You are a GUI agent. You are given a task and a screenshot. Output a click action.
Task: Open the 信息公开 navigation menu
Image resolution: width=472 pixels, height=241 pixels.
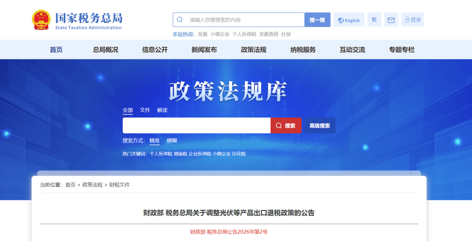155,50
